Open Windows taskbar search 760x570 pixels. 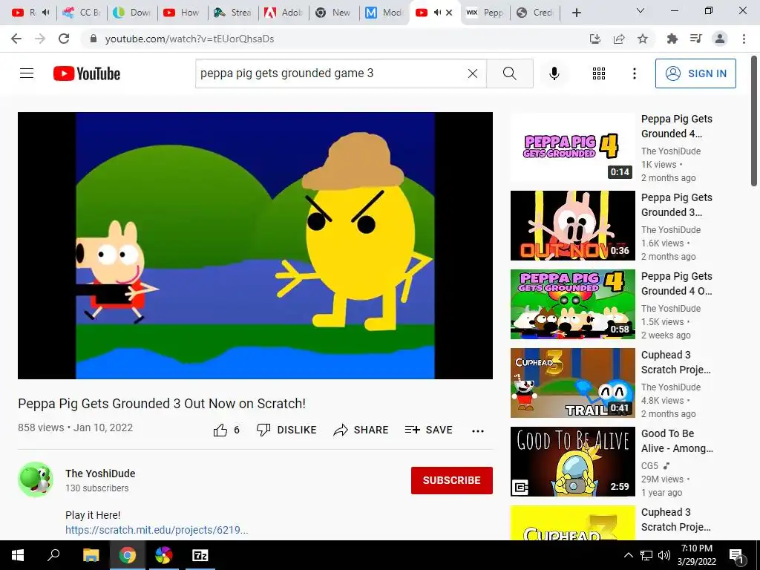53,555
